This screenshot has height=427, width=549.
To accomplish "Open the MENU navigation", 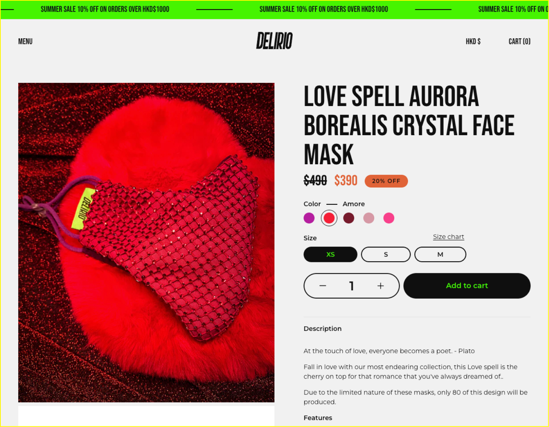I will [25, 41].
